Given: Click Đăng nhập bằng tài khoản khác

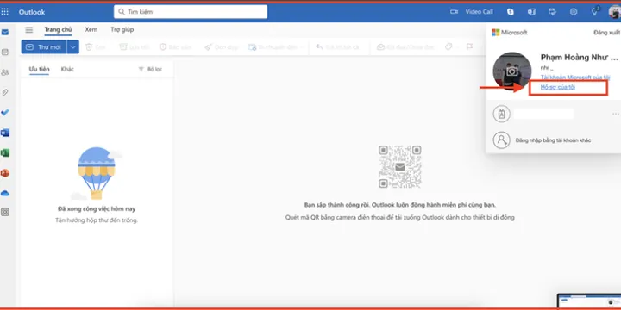Looking at the screenshot, I should 553,140.
